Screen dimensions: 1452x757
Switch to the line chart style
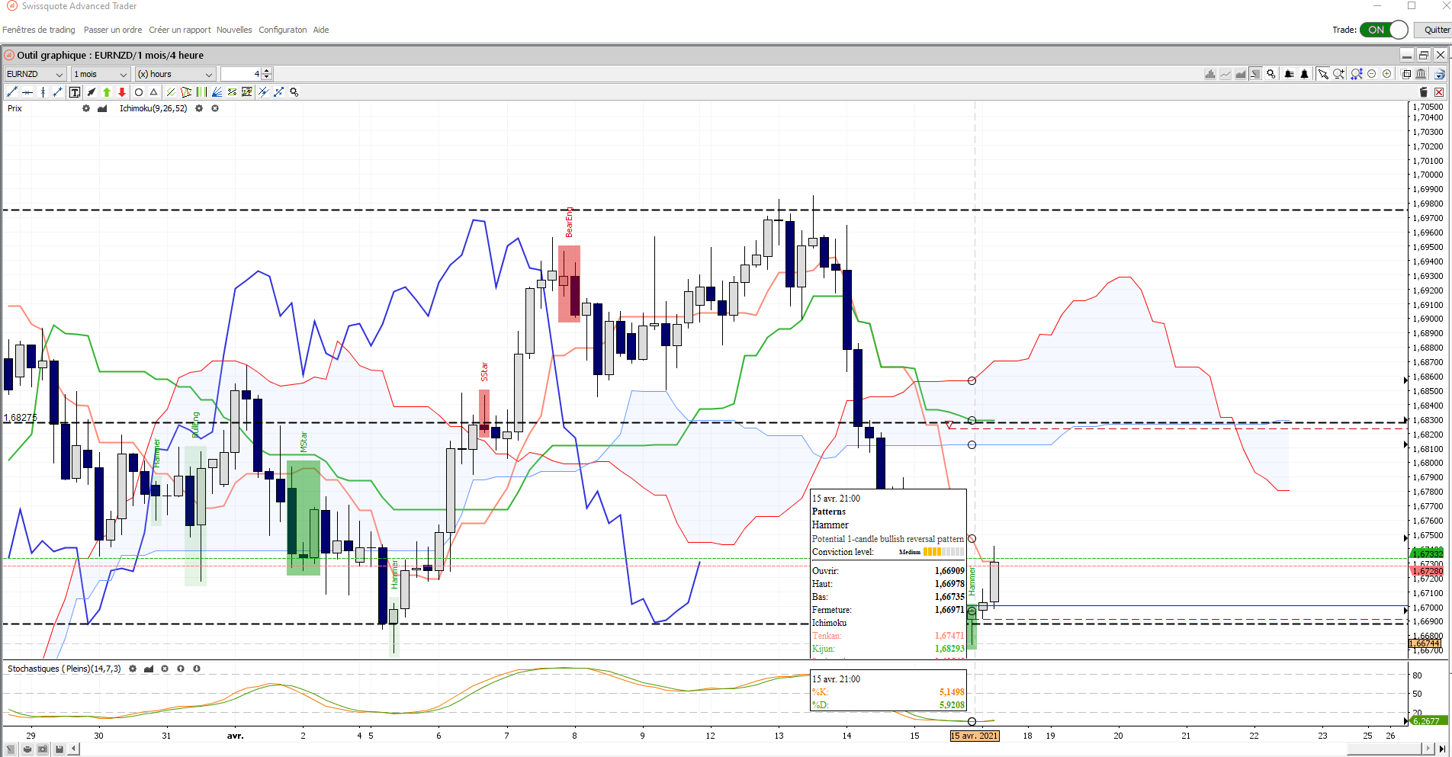click(x=1226, y=74)
